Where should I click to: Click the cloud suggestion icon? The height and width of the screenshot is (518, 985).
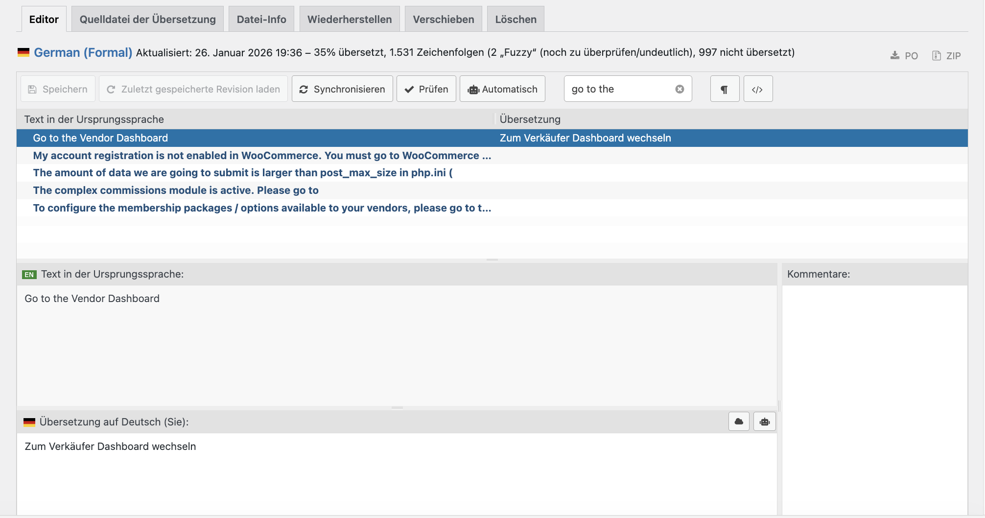pos(739,422)
